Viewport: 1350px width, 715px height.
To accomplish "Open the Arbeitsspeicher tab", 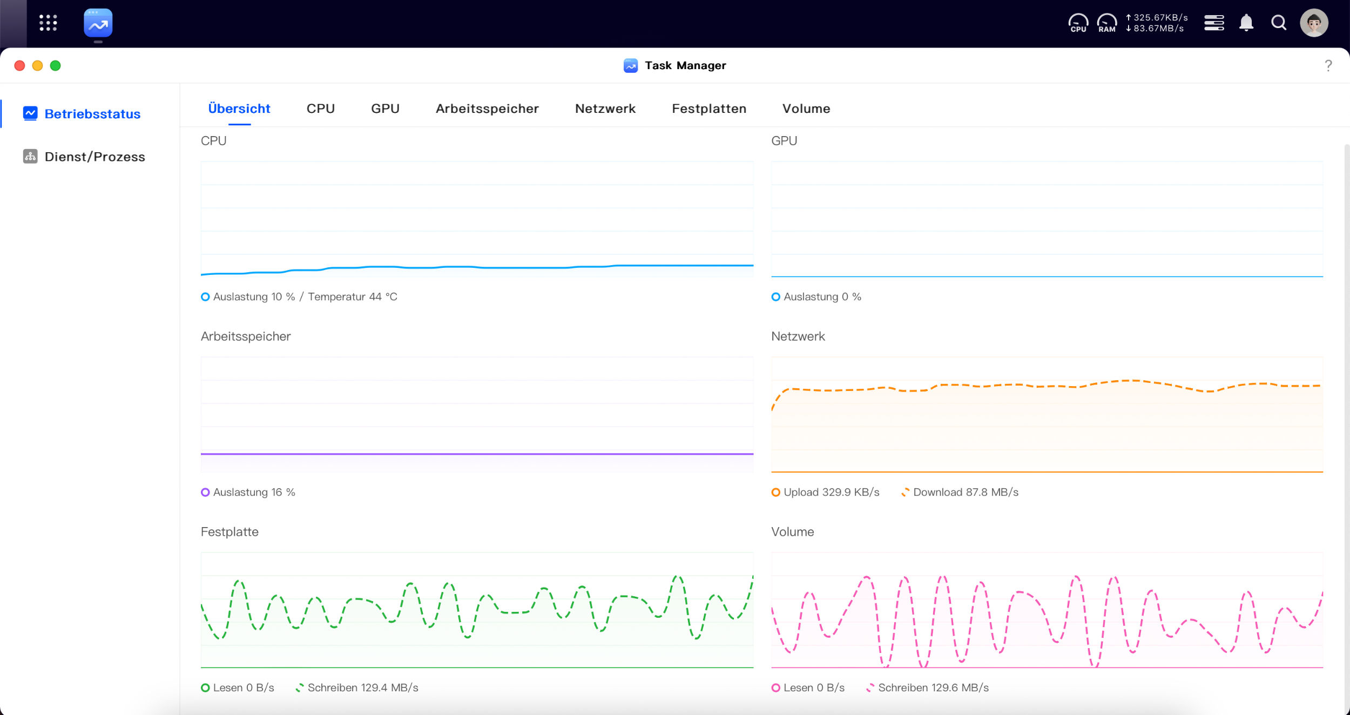I will (487, 109).
